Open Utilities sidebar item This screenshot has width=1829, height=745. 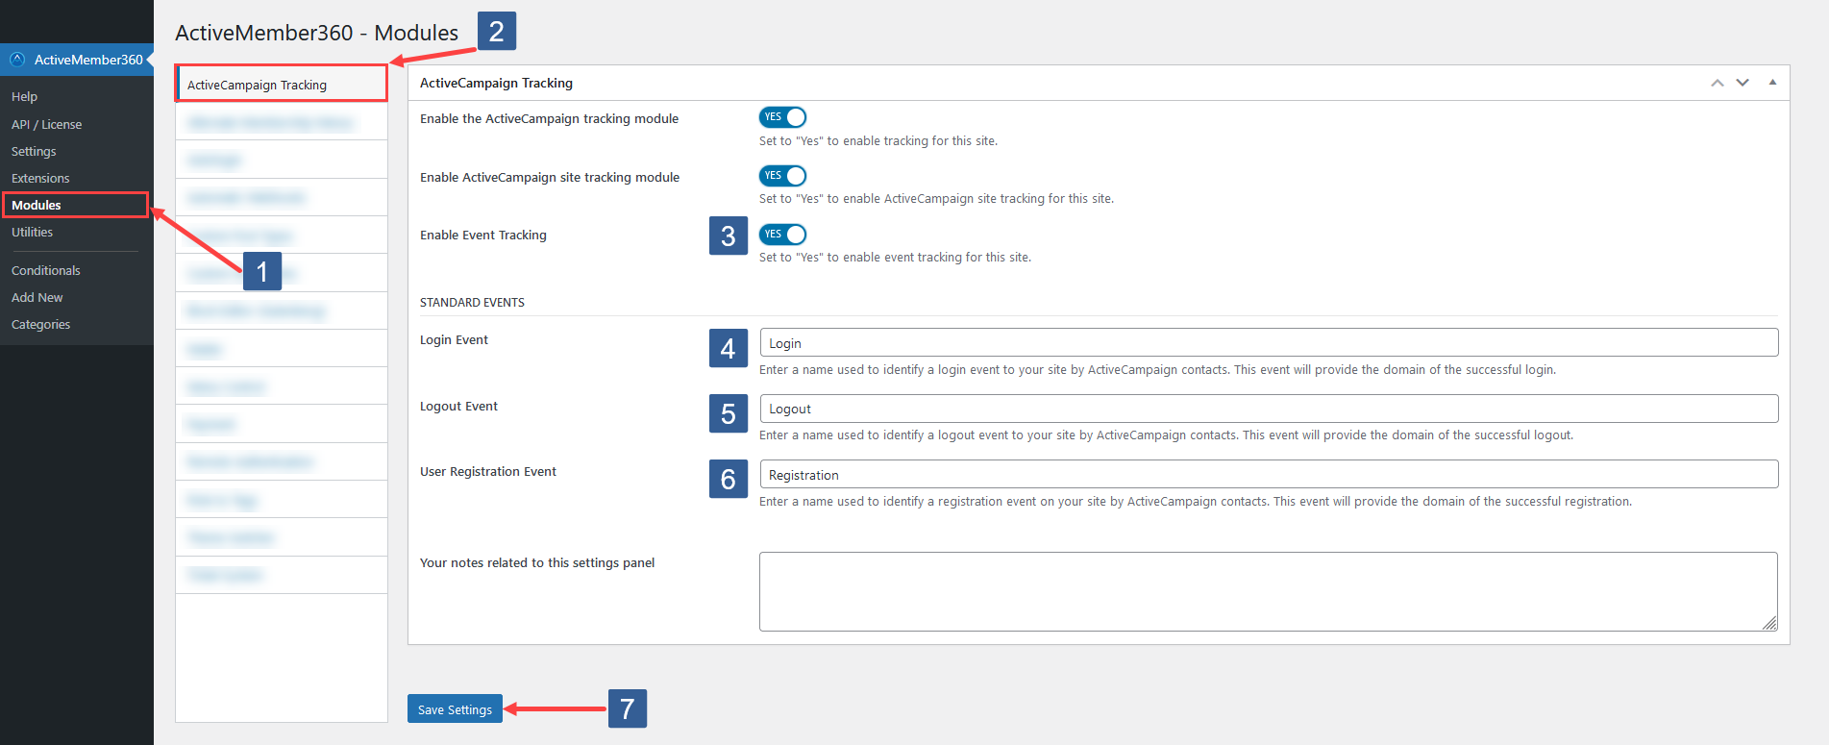tap(32, 232)
